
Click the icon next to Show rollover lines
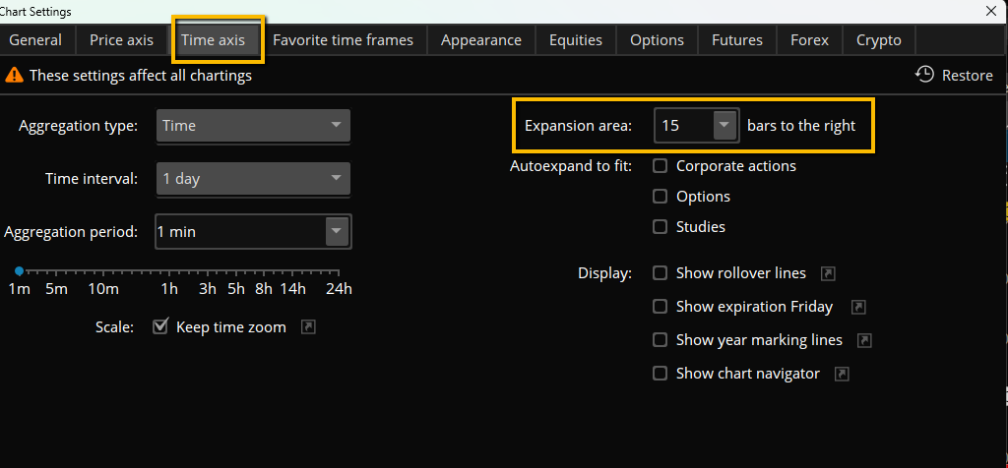click(828, 273)
